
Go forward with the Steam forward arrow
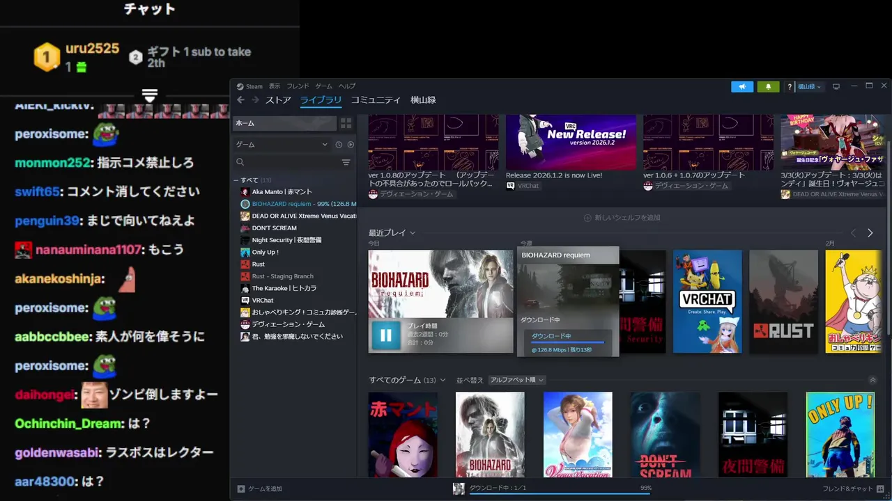[255, 100]
